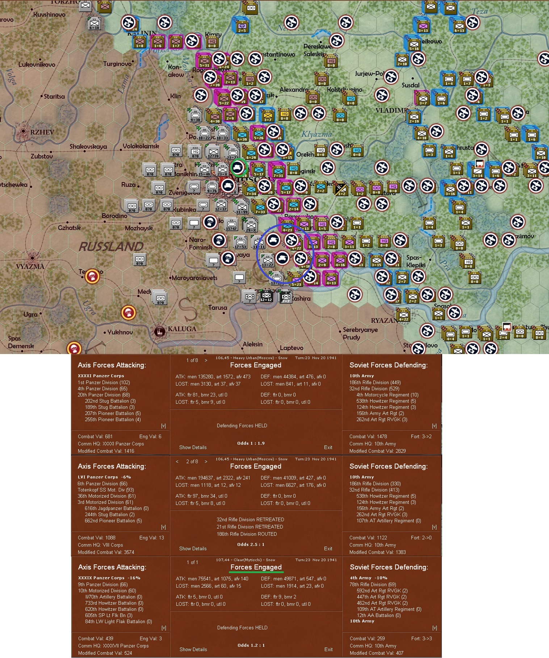
Task: Select the 10=33 armored counter
Action: (222, 133)
